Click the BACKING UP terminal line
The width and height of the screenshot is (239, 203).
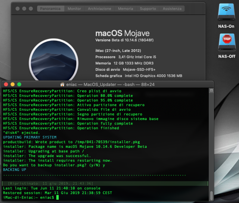point(15,170)
